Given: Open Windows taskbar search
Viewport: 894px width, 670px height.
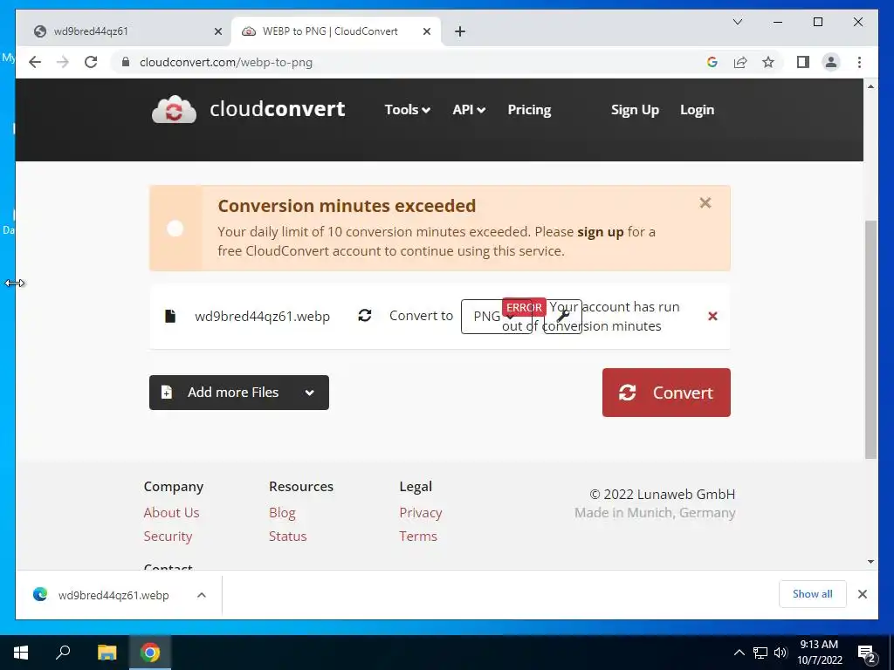Looking at the screenshot, I should (63, 653).
